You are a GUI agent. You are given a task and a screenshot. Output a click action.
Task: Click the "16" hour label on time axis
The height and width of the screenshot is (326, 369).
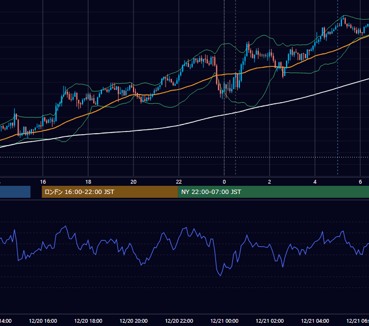coord(43,181)
